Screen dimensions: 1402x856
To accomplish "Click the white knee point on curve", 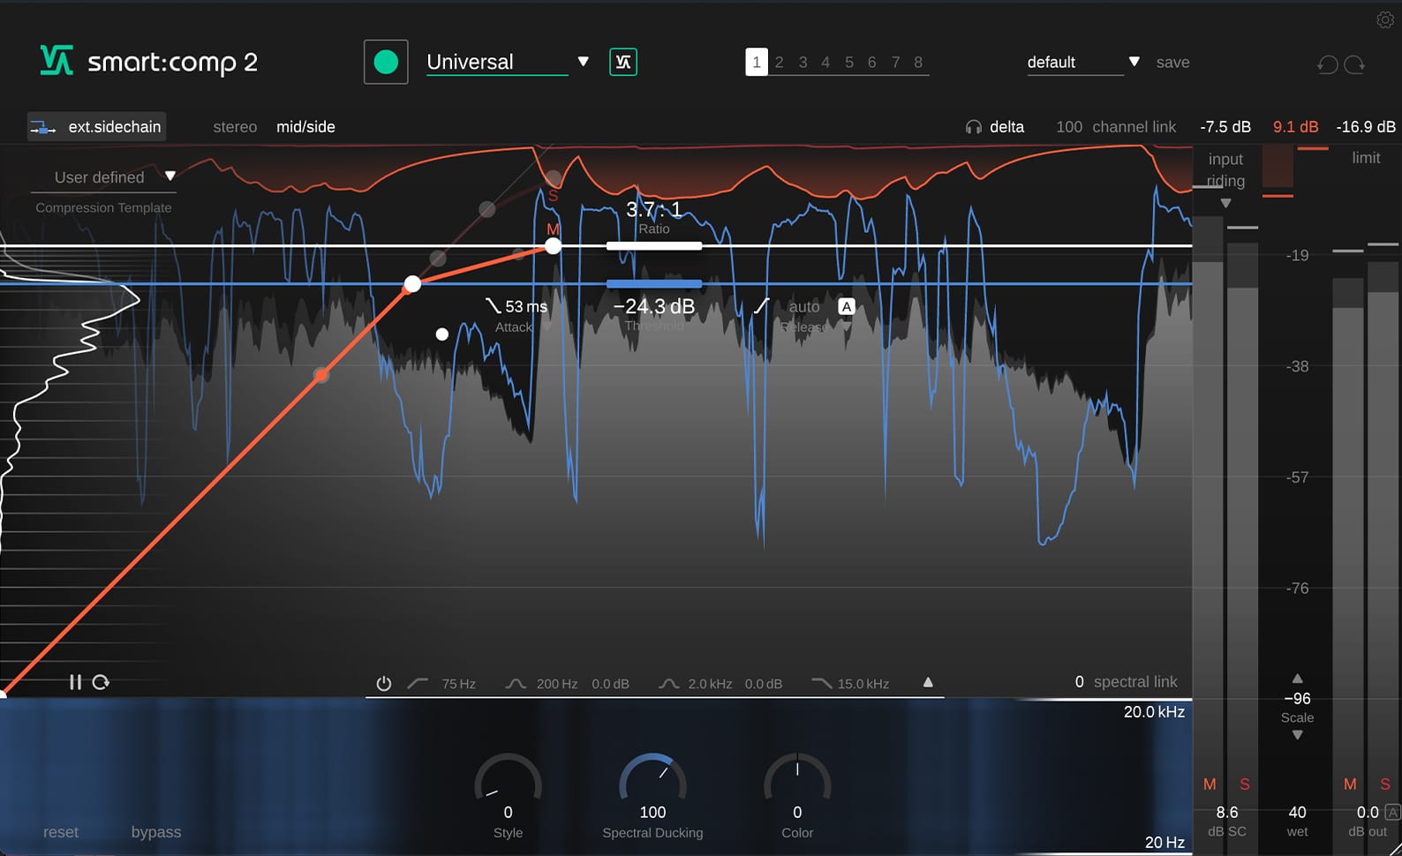I will tap(412, 284).
